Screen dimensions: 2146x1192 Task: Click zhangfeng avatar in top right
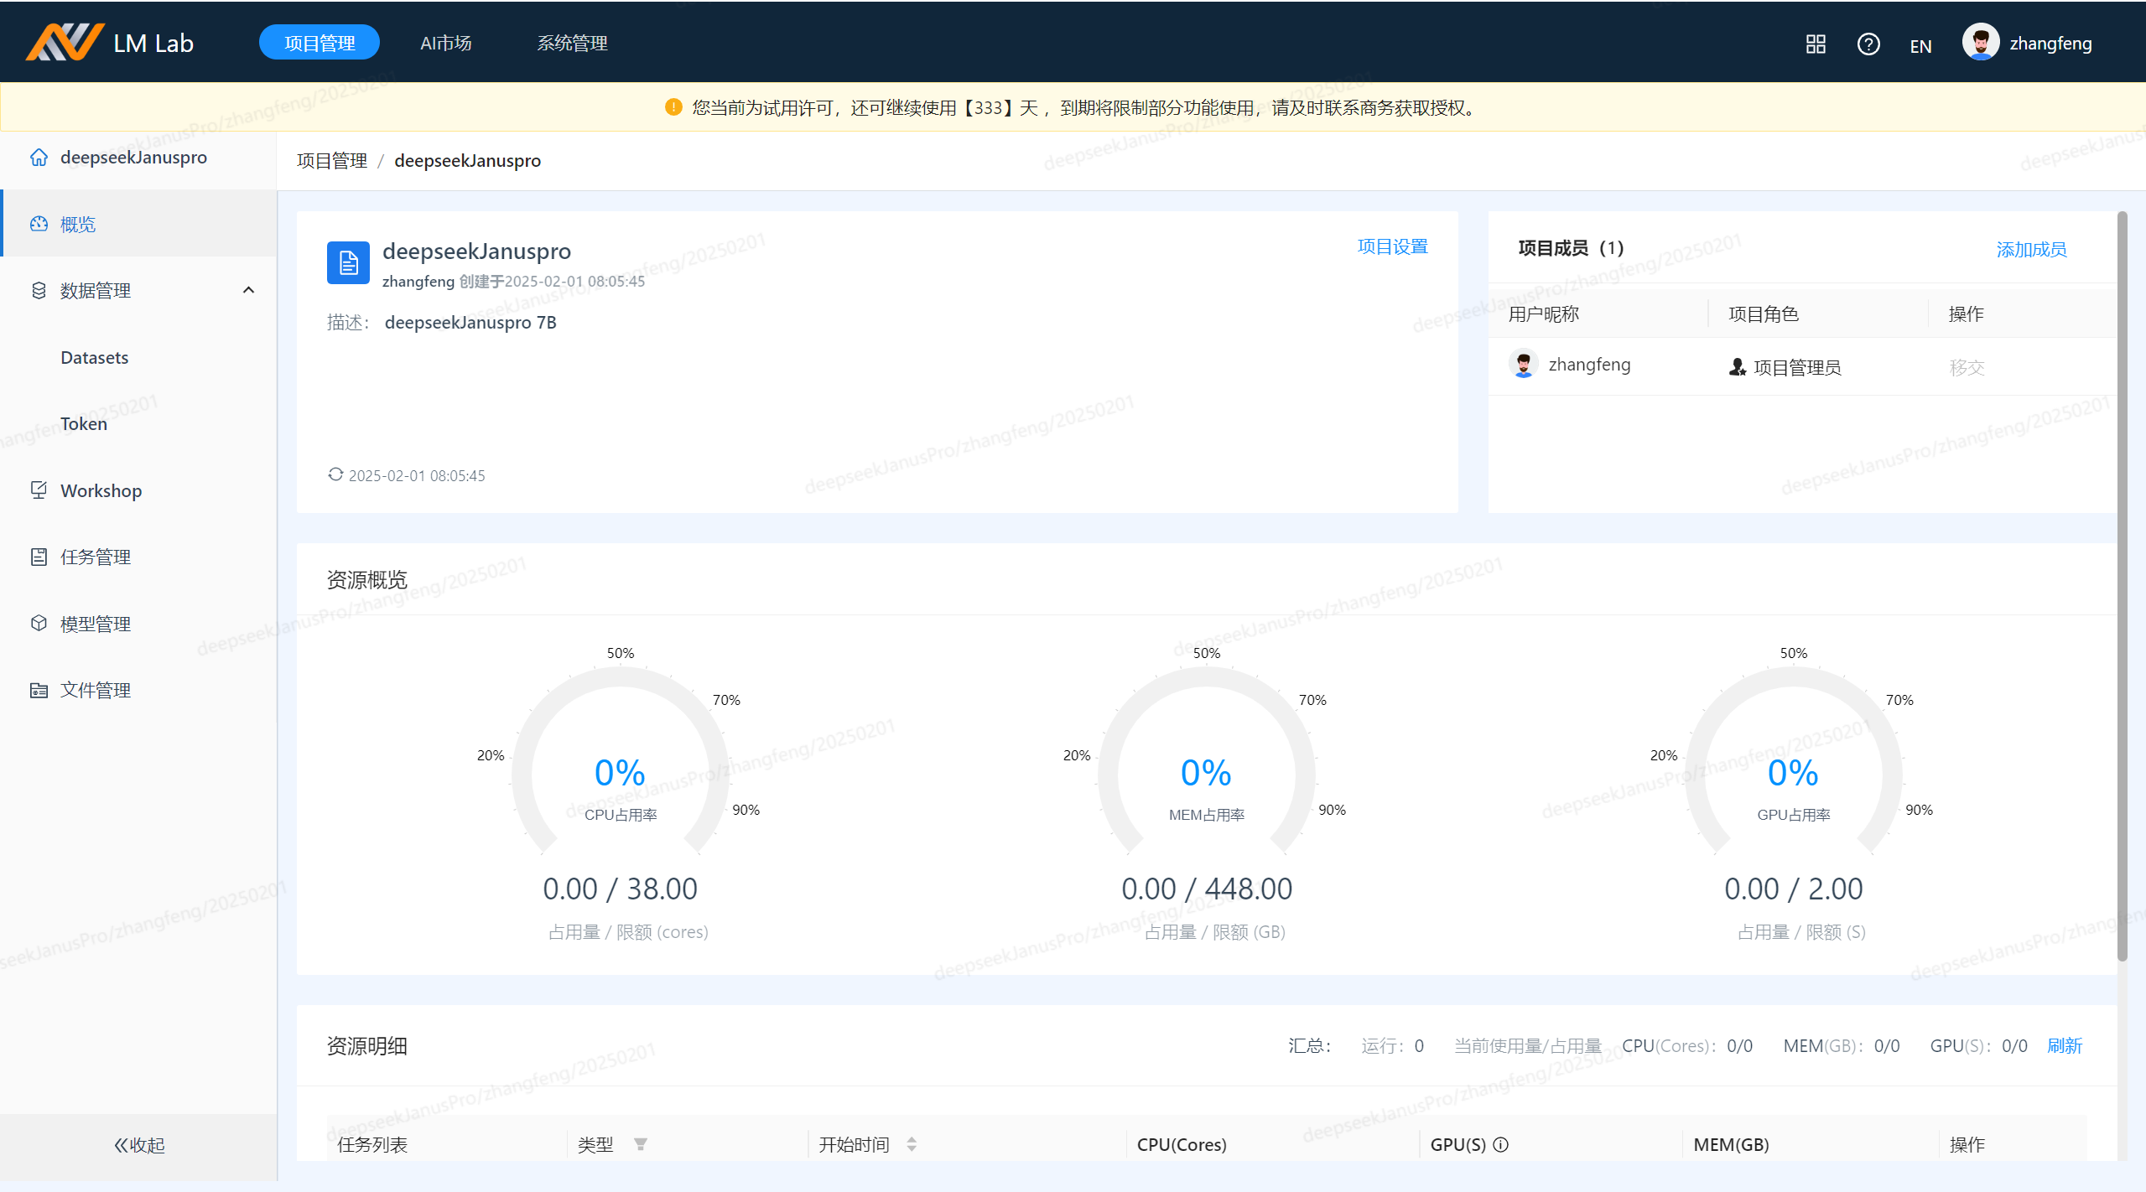coord(1980,42)
